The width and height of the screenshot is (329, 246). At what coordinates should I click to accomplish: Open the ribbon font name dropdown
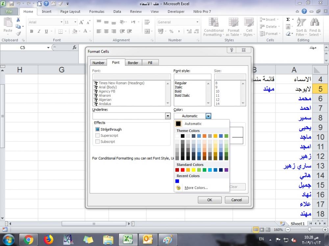coord(61,22)
